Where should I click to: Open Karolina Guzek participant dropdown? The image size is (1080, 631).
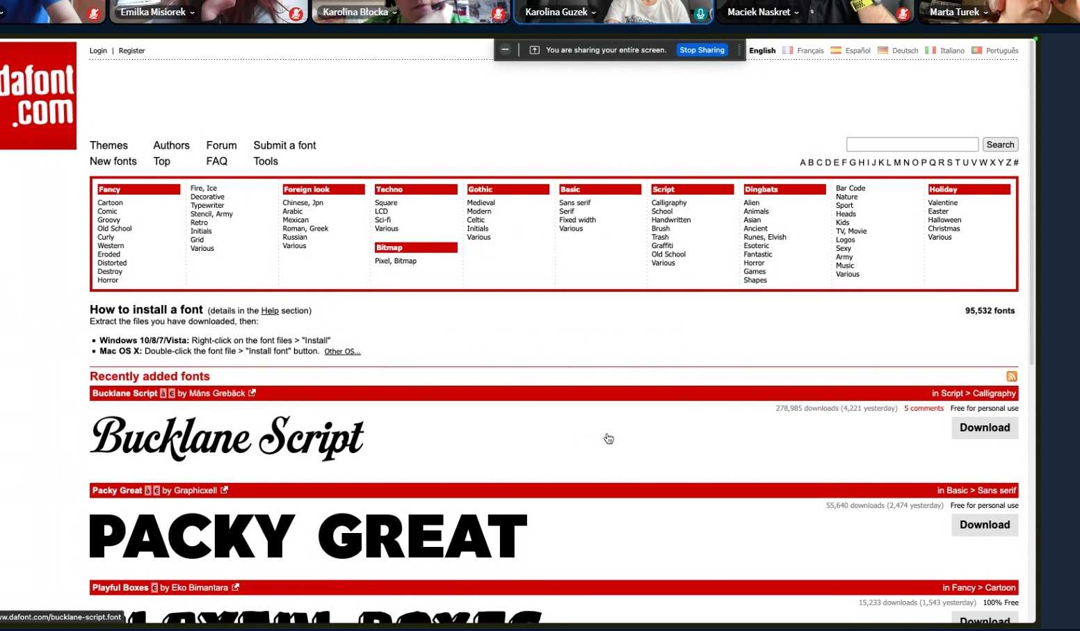point(594,13)
